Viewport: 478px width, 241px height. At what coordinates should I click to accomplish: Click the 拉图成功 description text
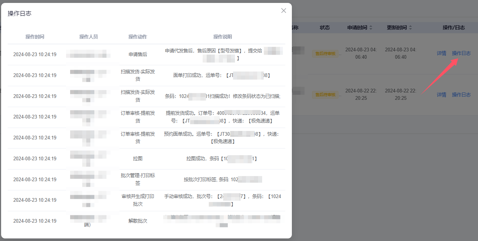coord(222,158)
